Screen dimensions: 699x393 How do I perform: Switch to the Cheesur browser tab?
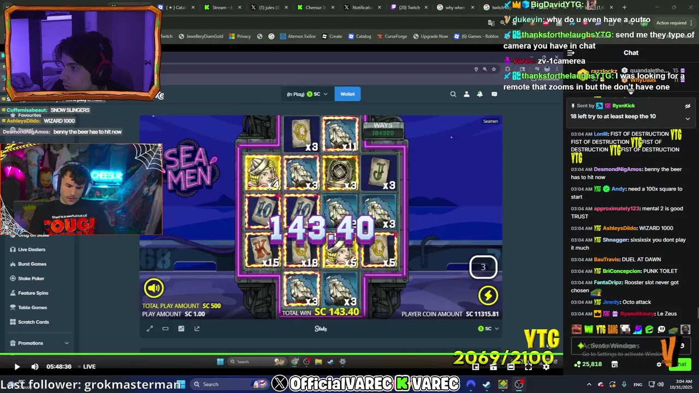point(316,7)
